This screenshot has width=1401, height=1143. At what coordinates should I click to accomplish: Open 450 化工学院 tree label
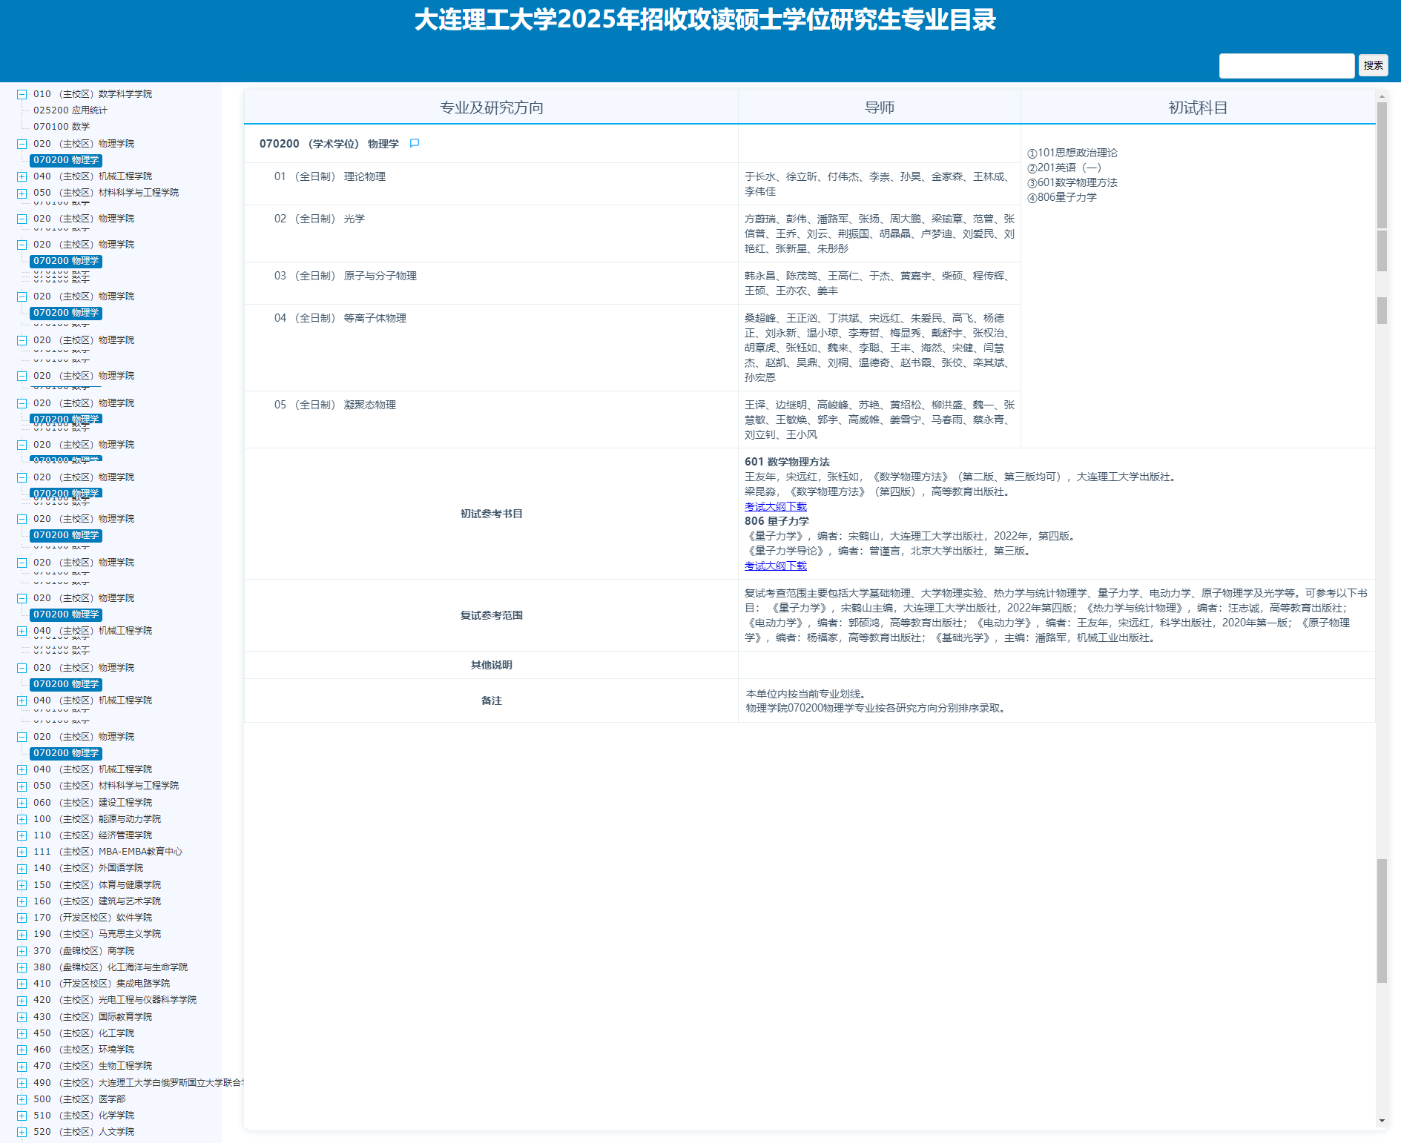[x=83, y=1033]
